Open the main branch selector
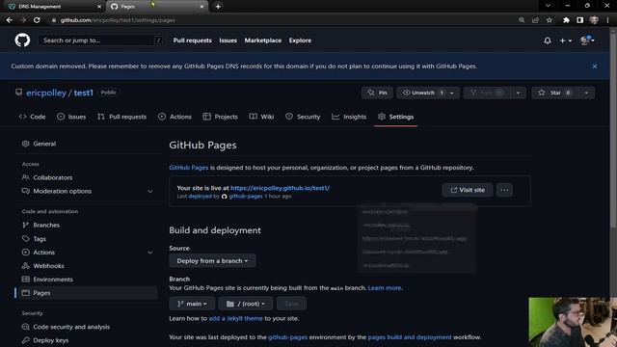The image size is (617, 347). click(192, 304)
